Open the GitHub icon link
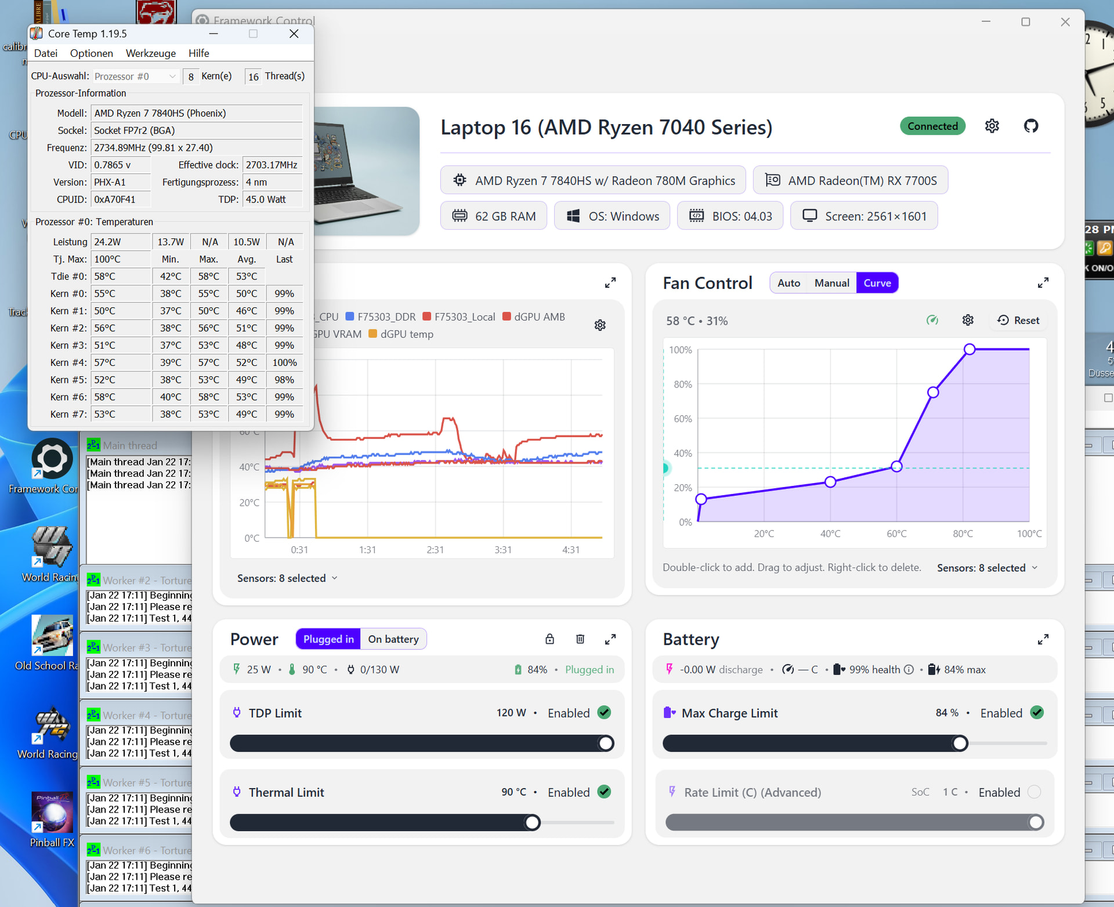 pos(1031,126)
